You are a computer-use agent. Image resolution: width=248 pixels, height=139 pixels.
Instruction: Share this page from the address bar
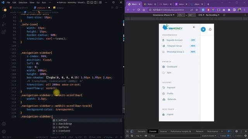pyautogui.click(x=191, y=10)
